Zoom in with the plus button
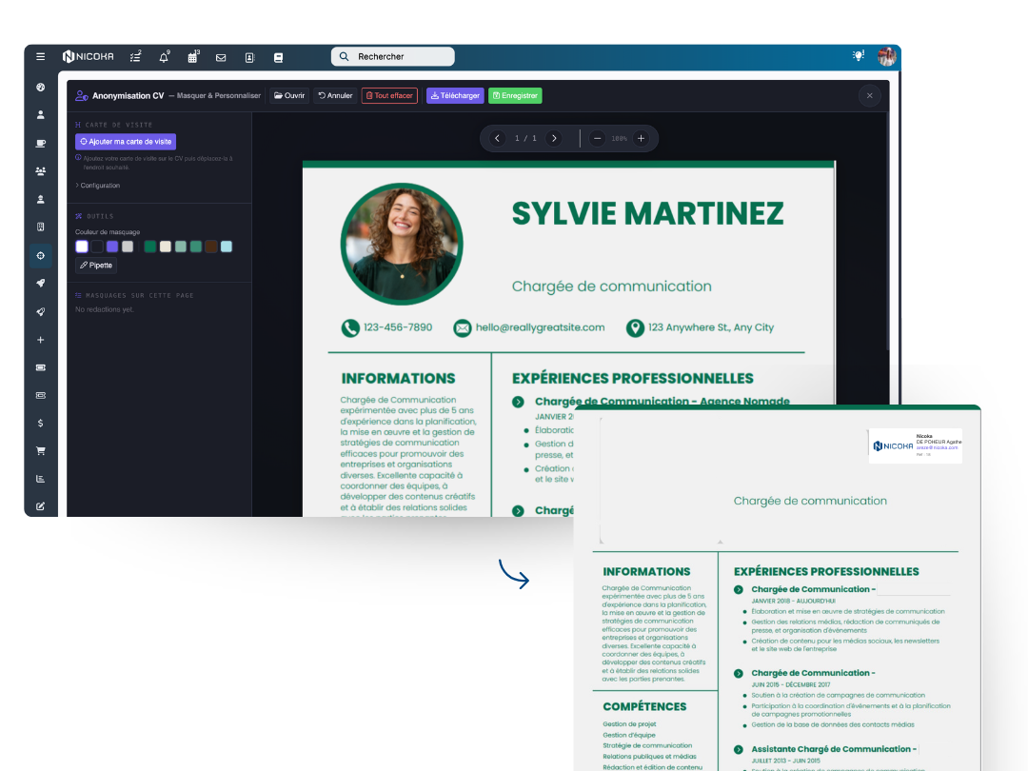This screenshot has height=771, width=1028. point(641,138)
